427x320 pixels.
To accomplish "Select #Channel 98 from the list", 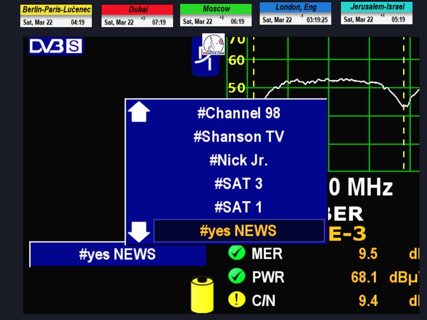I will point(239,113).
